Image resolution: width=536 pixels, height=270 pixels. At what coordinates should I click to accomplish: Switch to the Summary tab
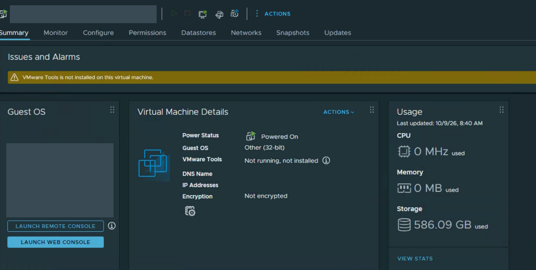pyautogui.click(x=14, y=33)
